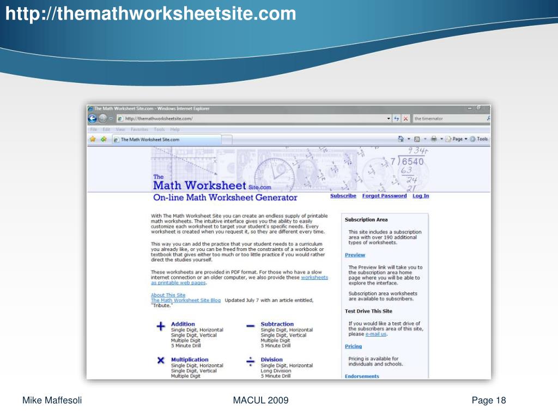Click the 'Test Drive This Site' heading

368,311
